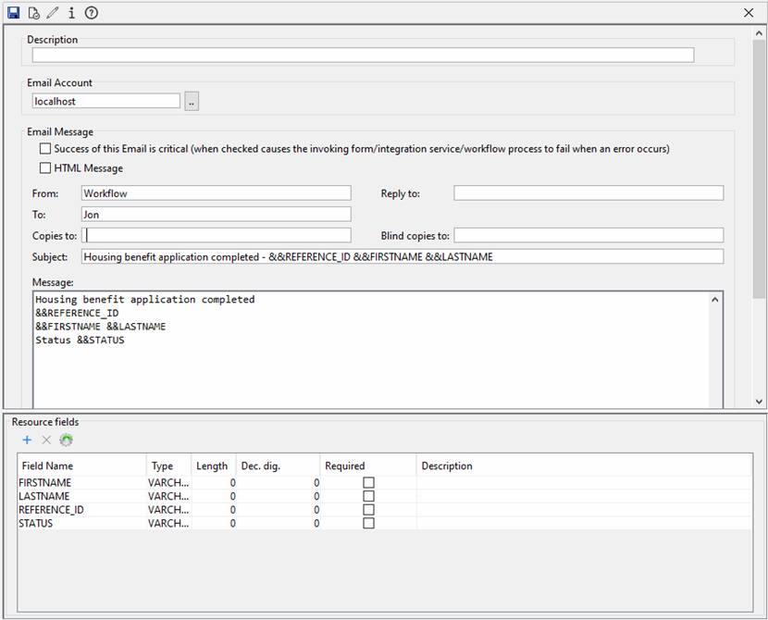Image resolution: width=768 pixels, height=620 pixels.
Task: Open Email Account browse '..' button
Action: coord(192,102)
